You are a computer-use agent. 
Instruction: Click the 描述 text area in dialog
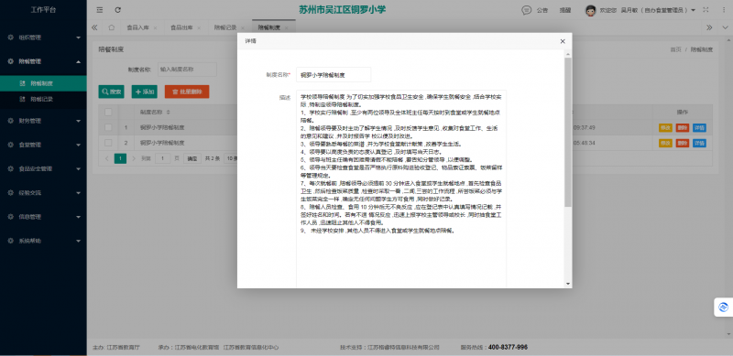[401, 189]
